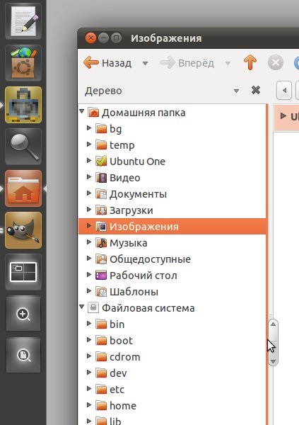299x425 pixels.
Task: Go back with the Назад button
Action: point(107,63)
